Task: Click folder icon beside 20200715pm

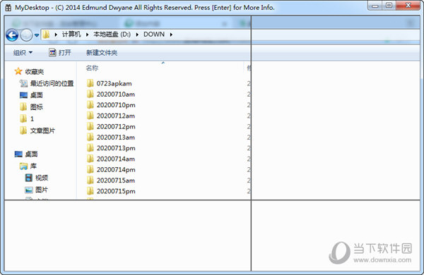Action: click(90, 191)
